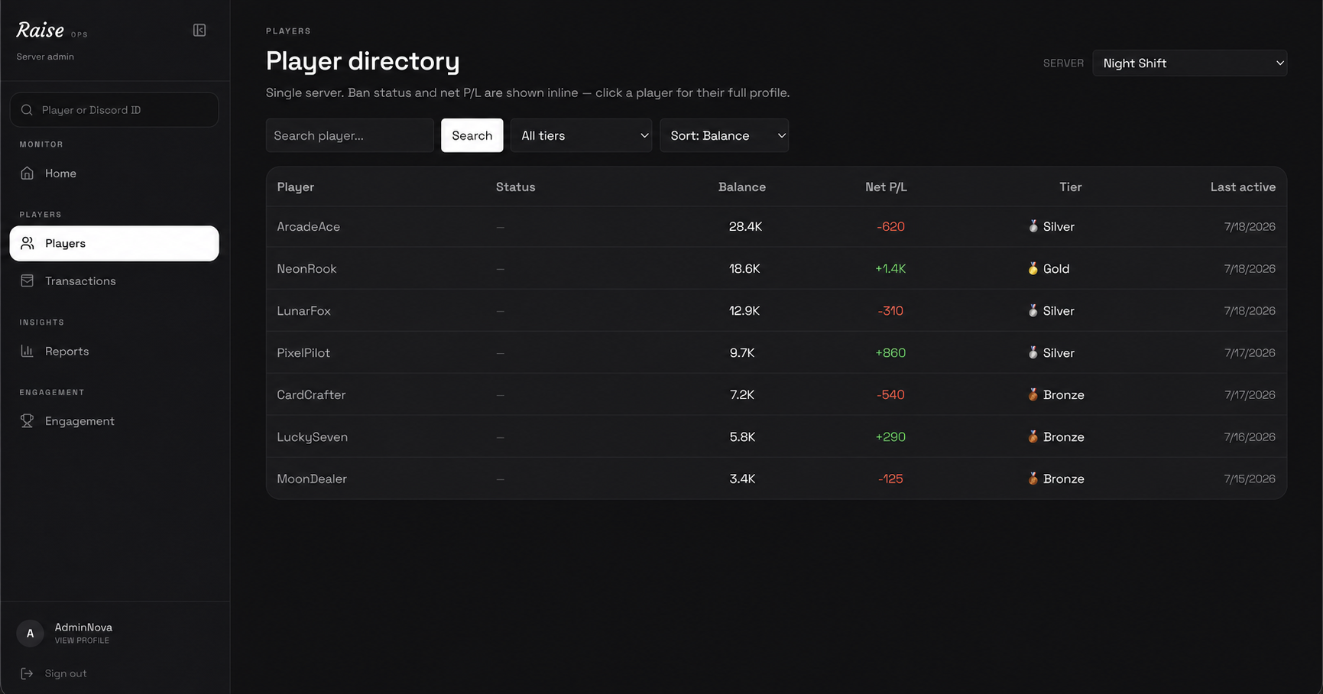Click the 18.6K balance value
This screenshot has width=1323, height=694.
744,268
